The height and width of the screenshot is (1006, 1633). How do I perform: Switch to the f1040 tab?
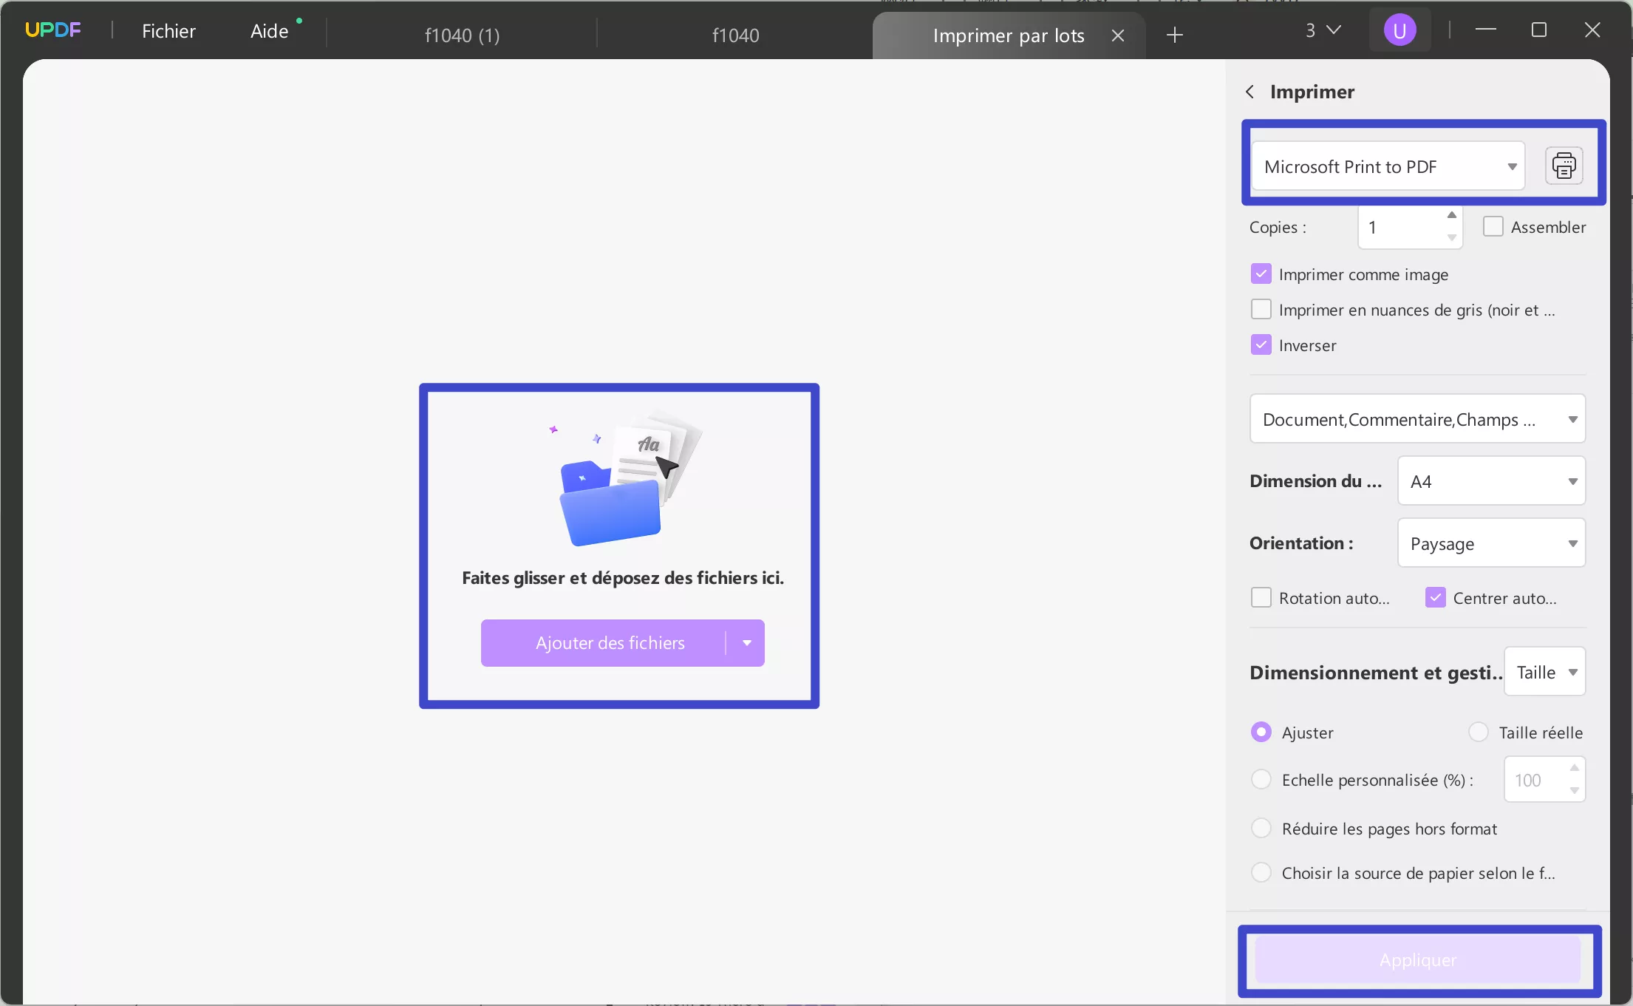point(734,35)
